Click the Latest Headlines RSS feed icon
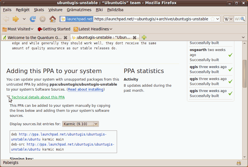248x167 pixels. click(76, 29)
